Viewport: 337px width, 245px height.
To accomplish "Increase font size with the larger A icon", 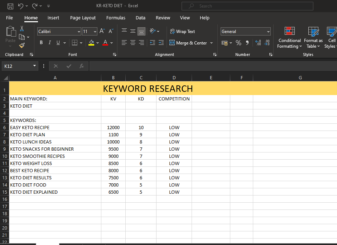I will 102,32.
